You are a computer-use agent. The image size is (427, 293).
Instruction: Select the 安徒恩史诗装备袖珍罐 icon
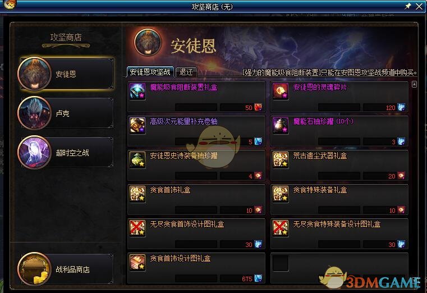[x=137, y=160]
